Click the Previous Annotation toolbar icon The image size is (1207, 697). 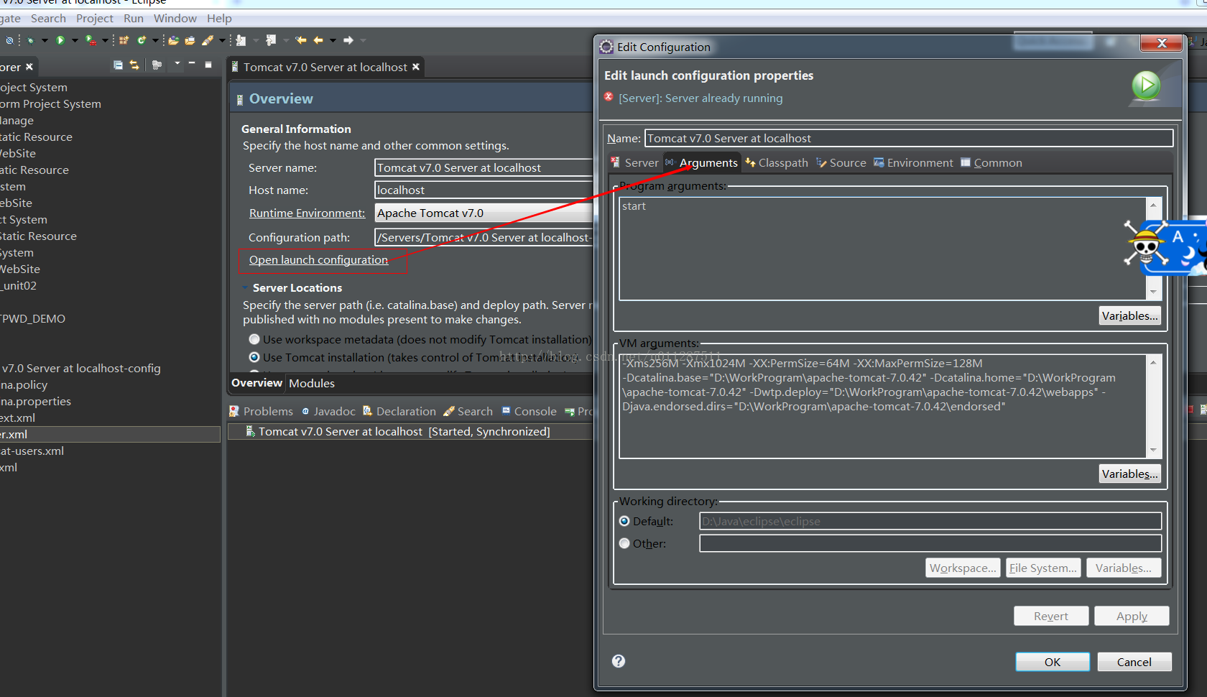(271, 40)
